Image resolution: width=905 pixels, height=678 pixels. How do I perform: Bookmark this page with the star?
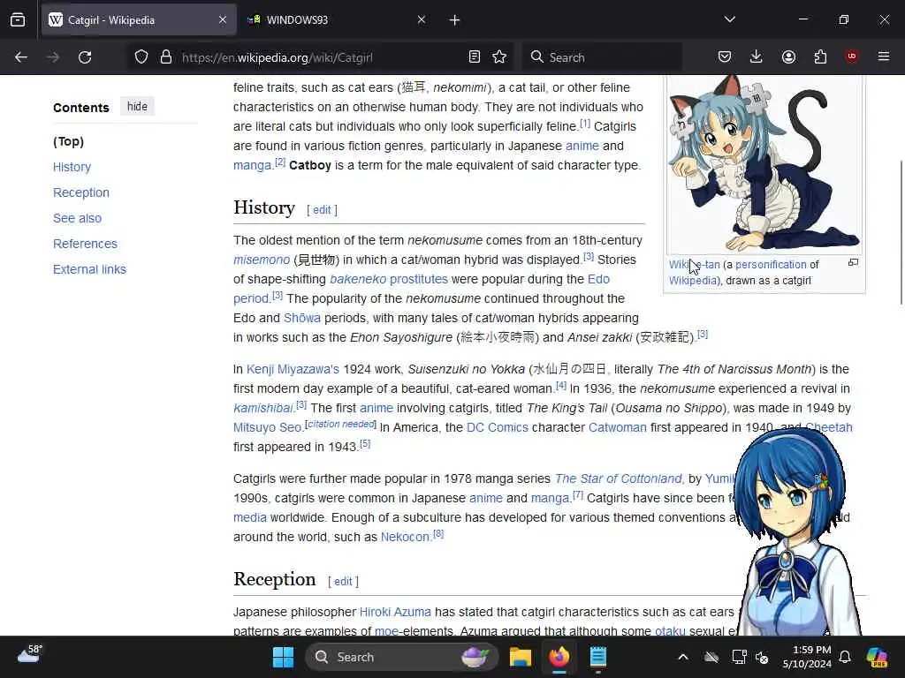click(x=499, y=57)
